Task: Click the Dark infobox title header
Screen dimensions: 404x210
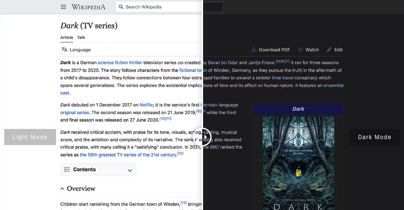Action: [x=298, y=109]
